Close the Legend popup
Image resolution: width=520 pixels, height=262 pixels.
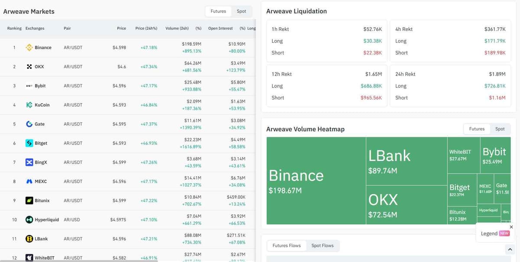[x=511, y=227]
